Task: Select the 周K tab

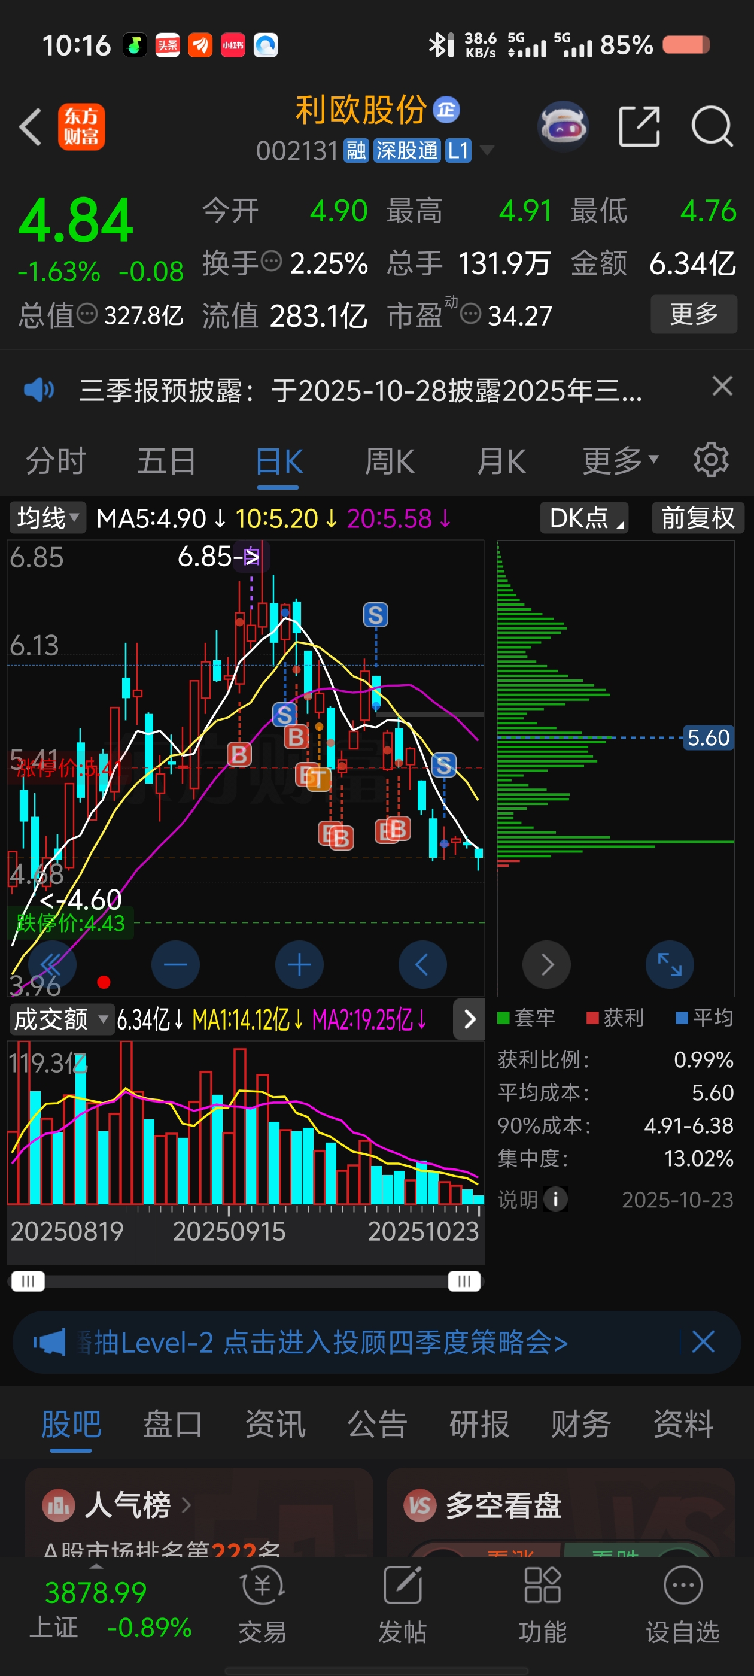Action: pyautogui.click(x=390, y=461)
